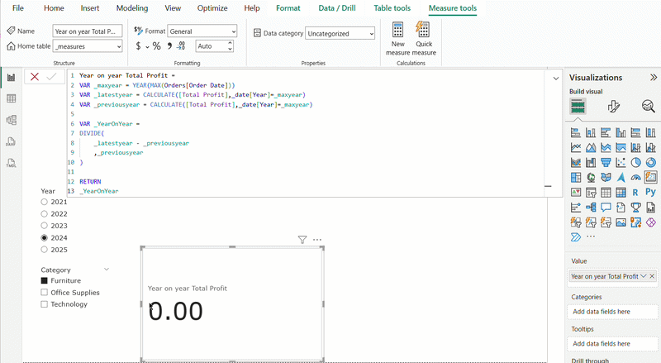
Task: Select the Treemap visual
Action: 576,177
